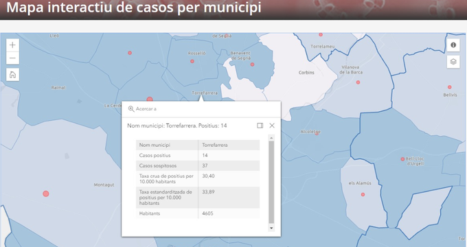Click popup scrollbar up arrow
Image resolution: width=467 pixels, height=247 pixels.
[x=271, y=138]
